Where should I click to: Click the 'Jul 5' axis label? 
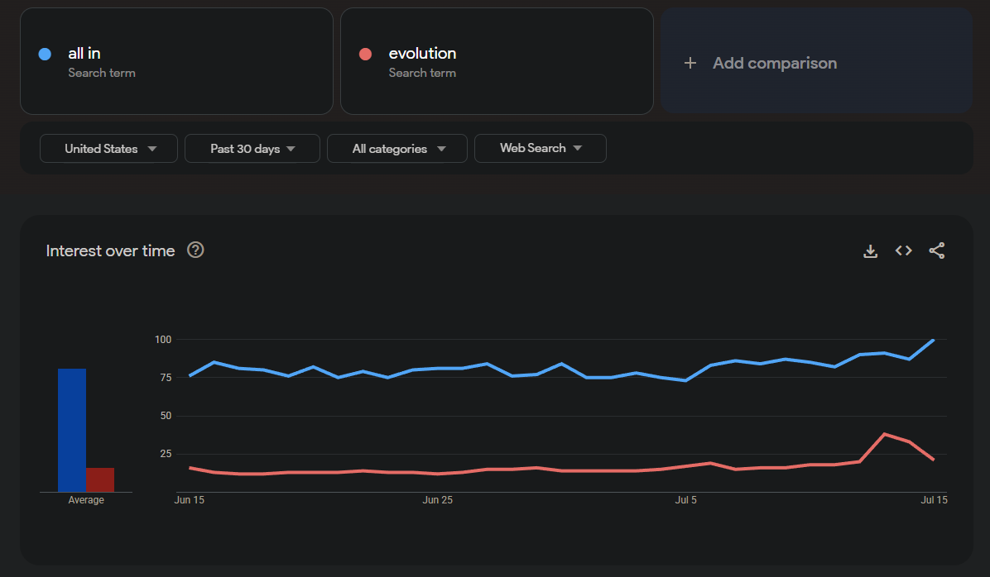pyautogui.click(x=685, y=500)
